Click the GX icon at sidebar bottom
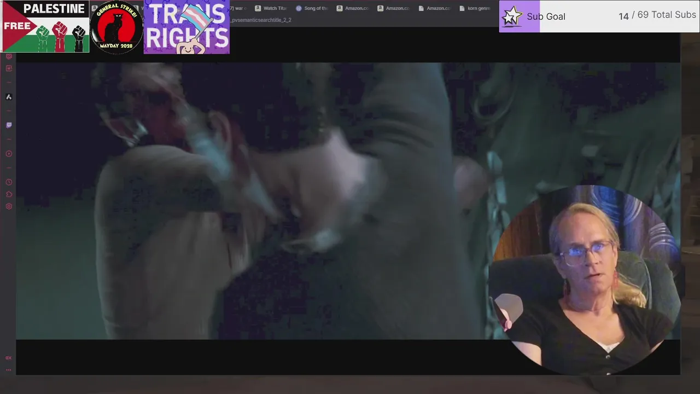 pos(9,358)
